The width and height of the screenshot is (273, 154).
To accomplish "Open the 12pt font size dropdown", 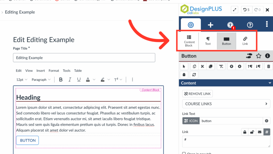I will pyautogui.click(x=21, y=79).
